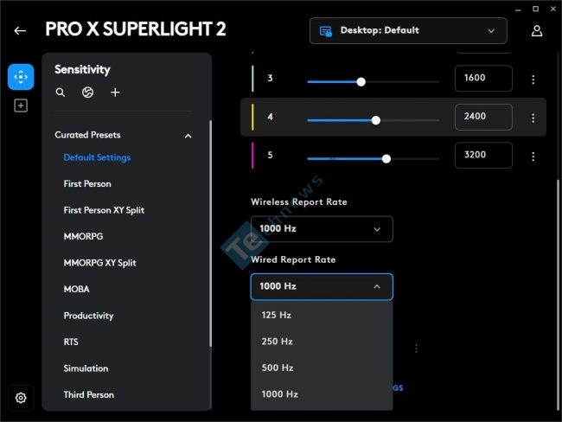Go back using the left arrow

20,31
